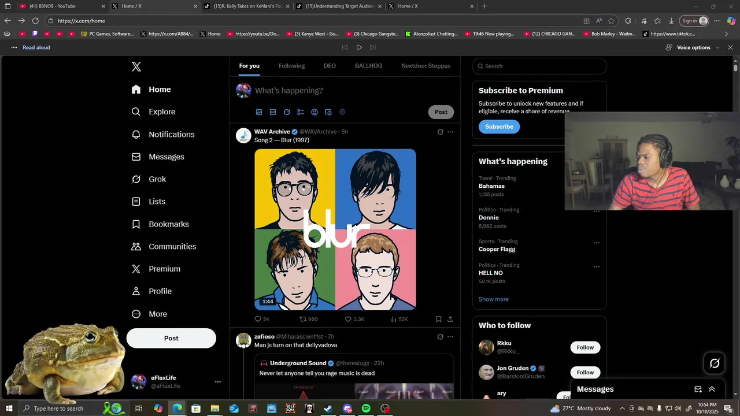Open the X logo home link
The height and width of the screenshot is (416, 740).
click(136, 66)
